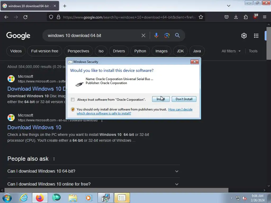Go back to the previous page in Firefox
271x203 pixels.
tap(6, 17)
